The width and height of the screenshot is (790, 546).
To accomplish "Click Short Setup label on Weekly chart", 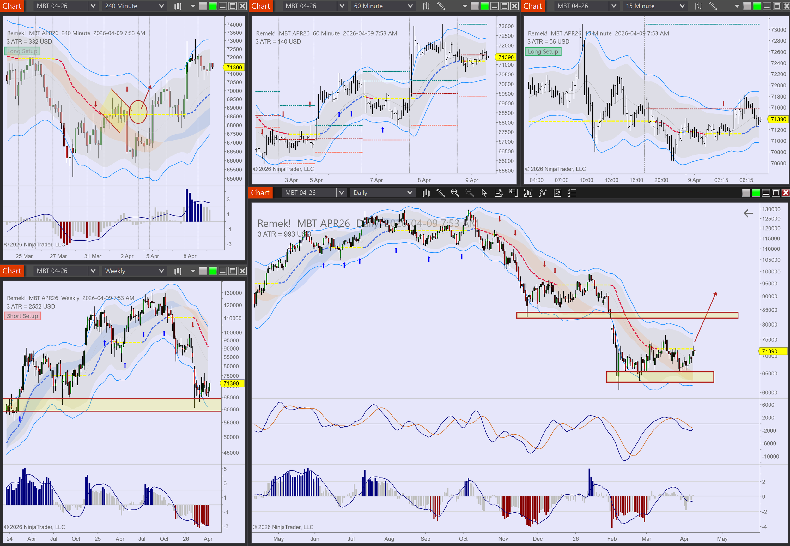I will [22, 316].
